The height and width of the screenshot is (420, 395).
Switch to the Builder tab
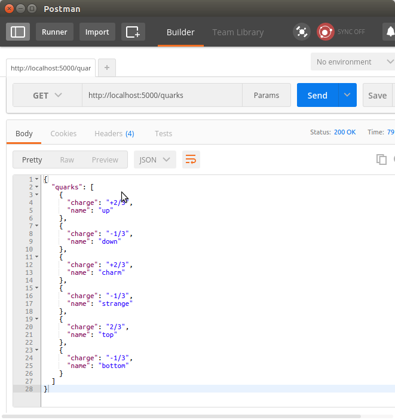coord(180,32)
